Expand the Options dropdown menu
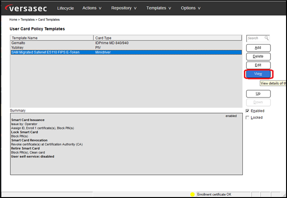 click(x=191, y=8)
